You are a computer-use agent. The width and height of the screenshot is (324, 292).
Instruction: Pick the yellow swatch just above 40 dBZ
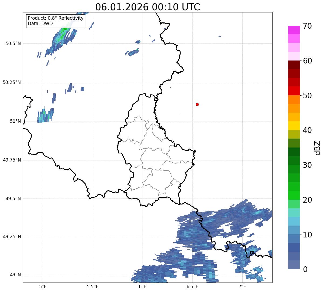pos(294,126)
